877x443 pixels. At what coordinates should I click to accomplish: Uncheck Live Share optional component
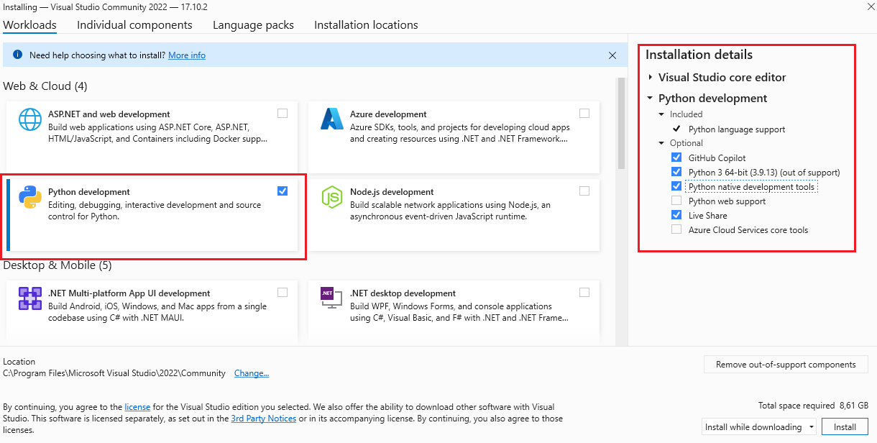676,215
